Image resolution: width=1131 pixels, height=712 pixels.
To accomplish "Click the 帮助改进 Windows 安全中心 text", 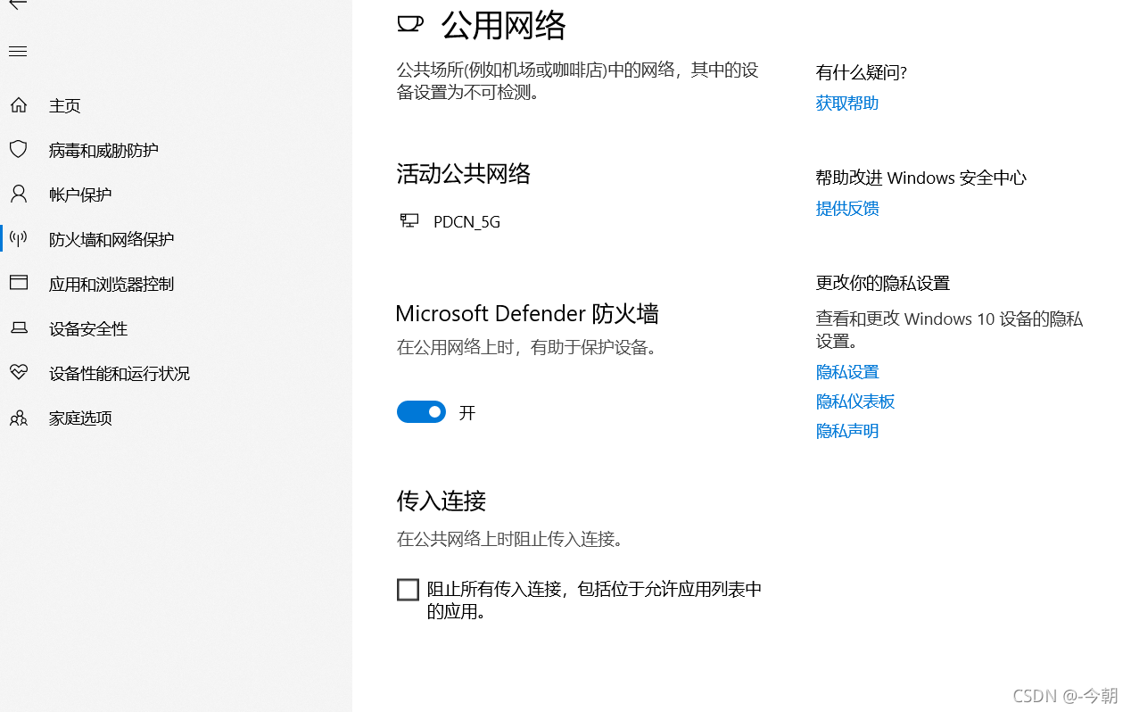I will [x=921, y=178].
